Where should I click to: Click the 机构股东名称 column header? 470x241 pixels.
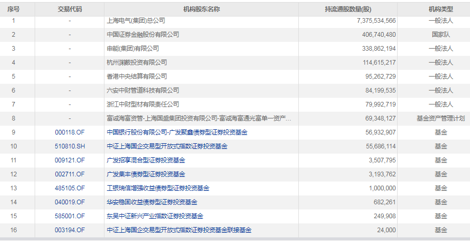pyautogui.click(x=202, y=9)
